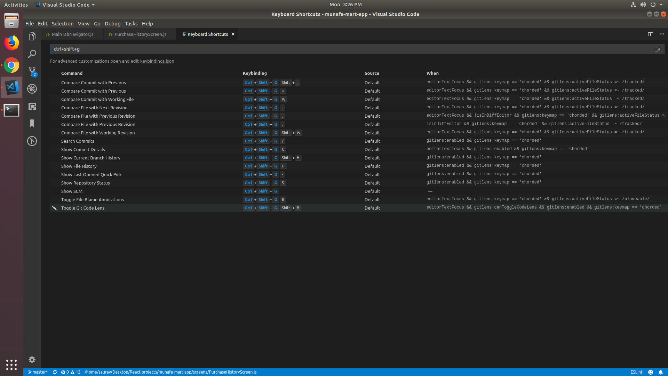
Task: Open Source Control view with badge
Action: click(32, 71)
